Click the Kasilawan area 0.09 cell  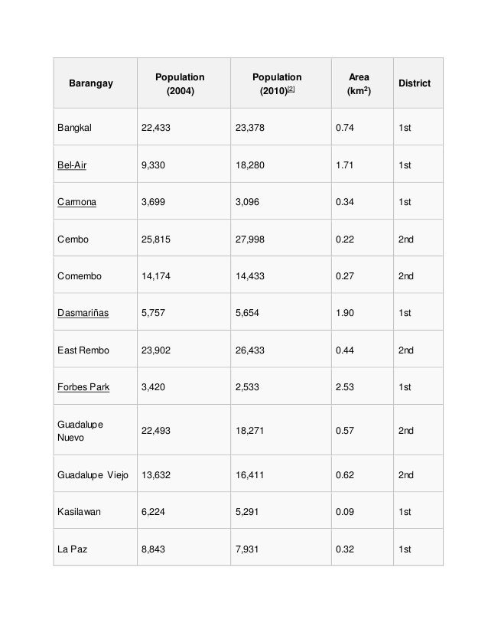(x=363, y=511)
